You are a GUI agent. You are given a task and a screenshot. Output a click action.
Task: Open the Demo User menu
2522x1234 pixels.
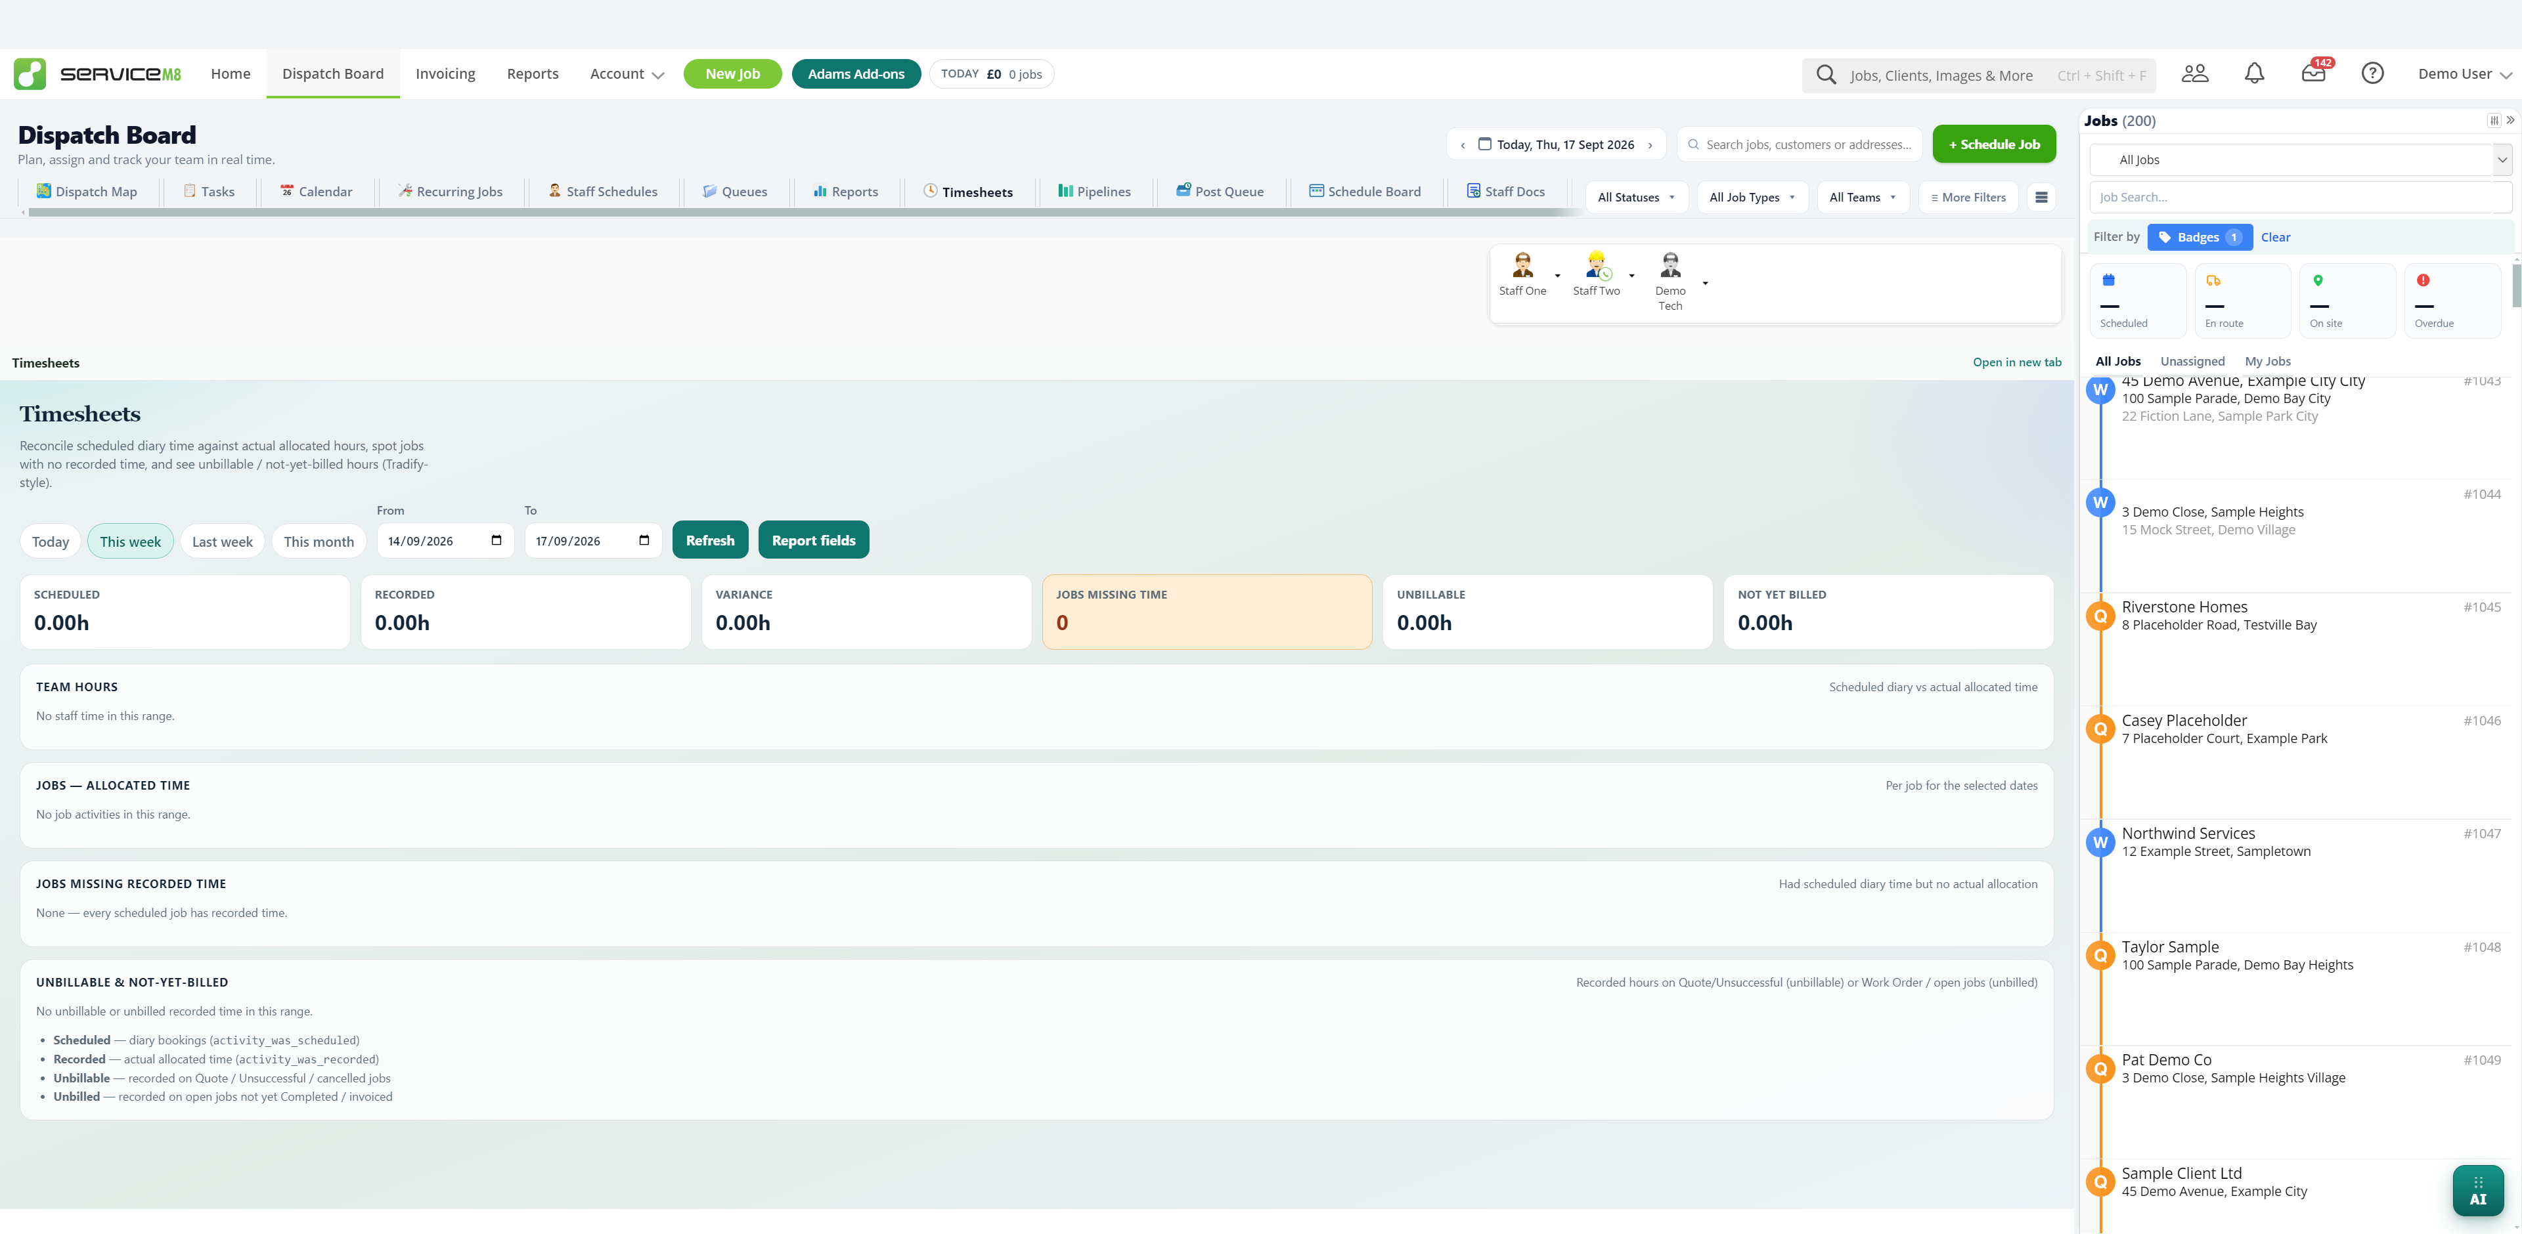pyautogui.click(x=2464, y=74)
